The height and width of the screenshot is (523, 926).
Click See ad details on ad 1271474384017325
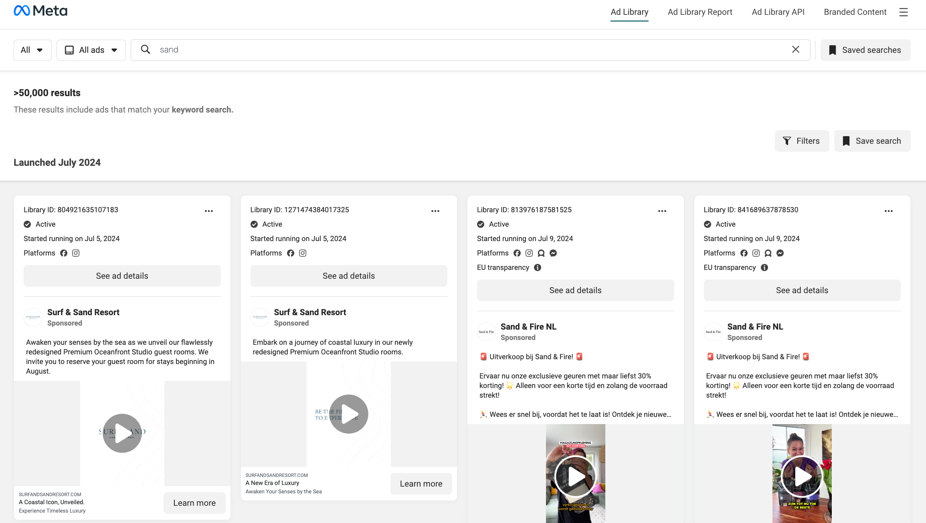tap(348, 276)
